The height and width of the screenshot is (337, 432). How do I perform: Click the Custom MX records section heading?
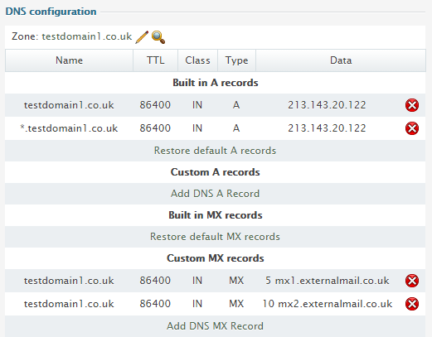point(216,258)
